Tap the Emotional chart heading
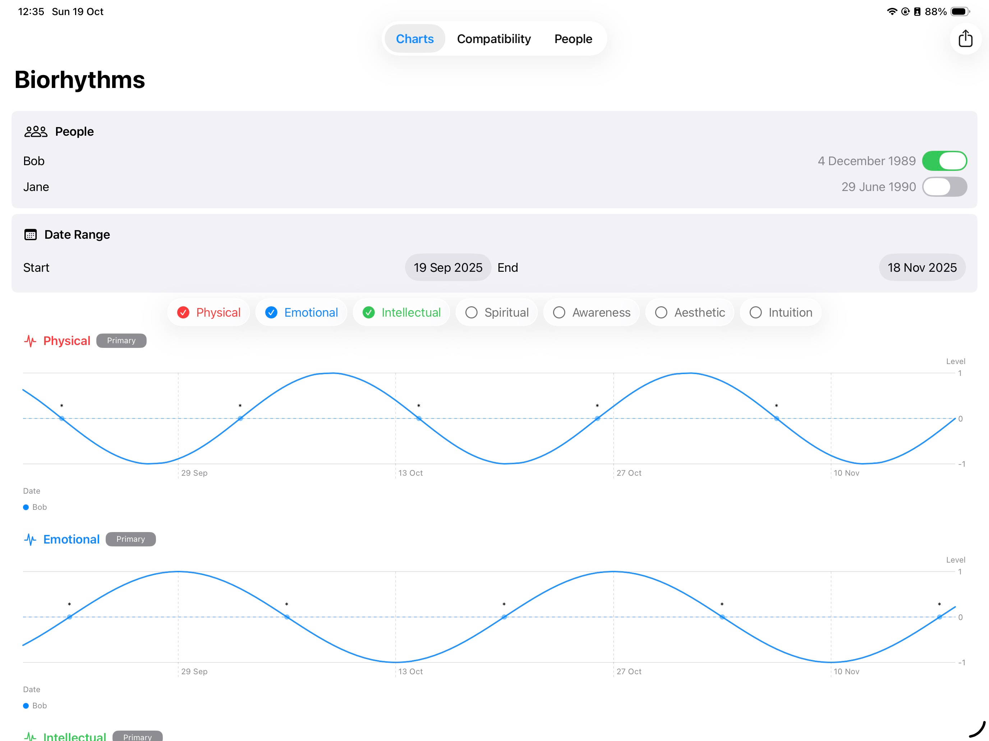This screenshot has height=741, width=989. [72, 539]
